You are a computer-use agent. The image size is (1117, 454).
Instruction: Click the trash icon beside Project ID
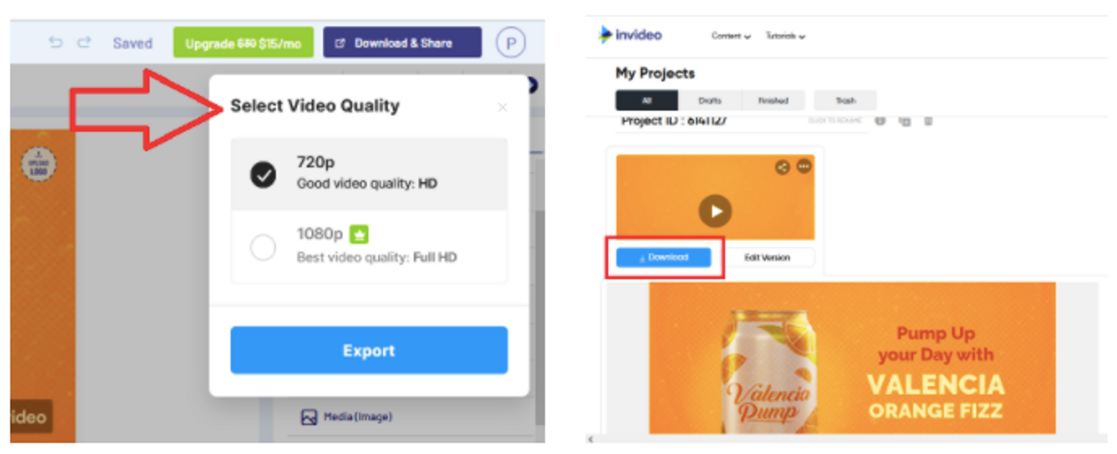tap(926, 121)
